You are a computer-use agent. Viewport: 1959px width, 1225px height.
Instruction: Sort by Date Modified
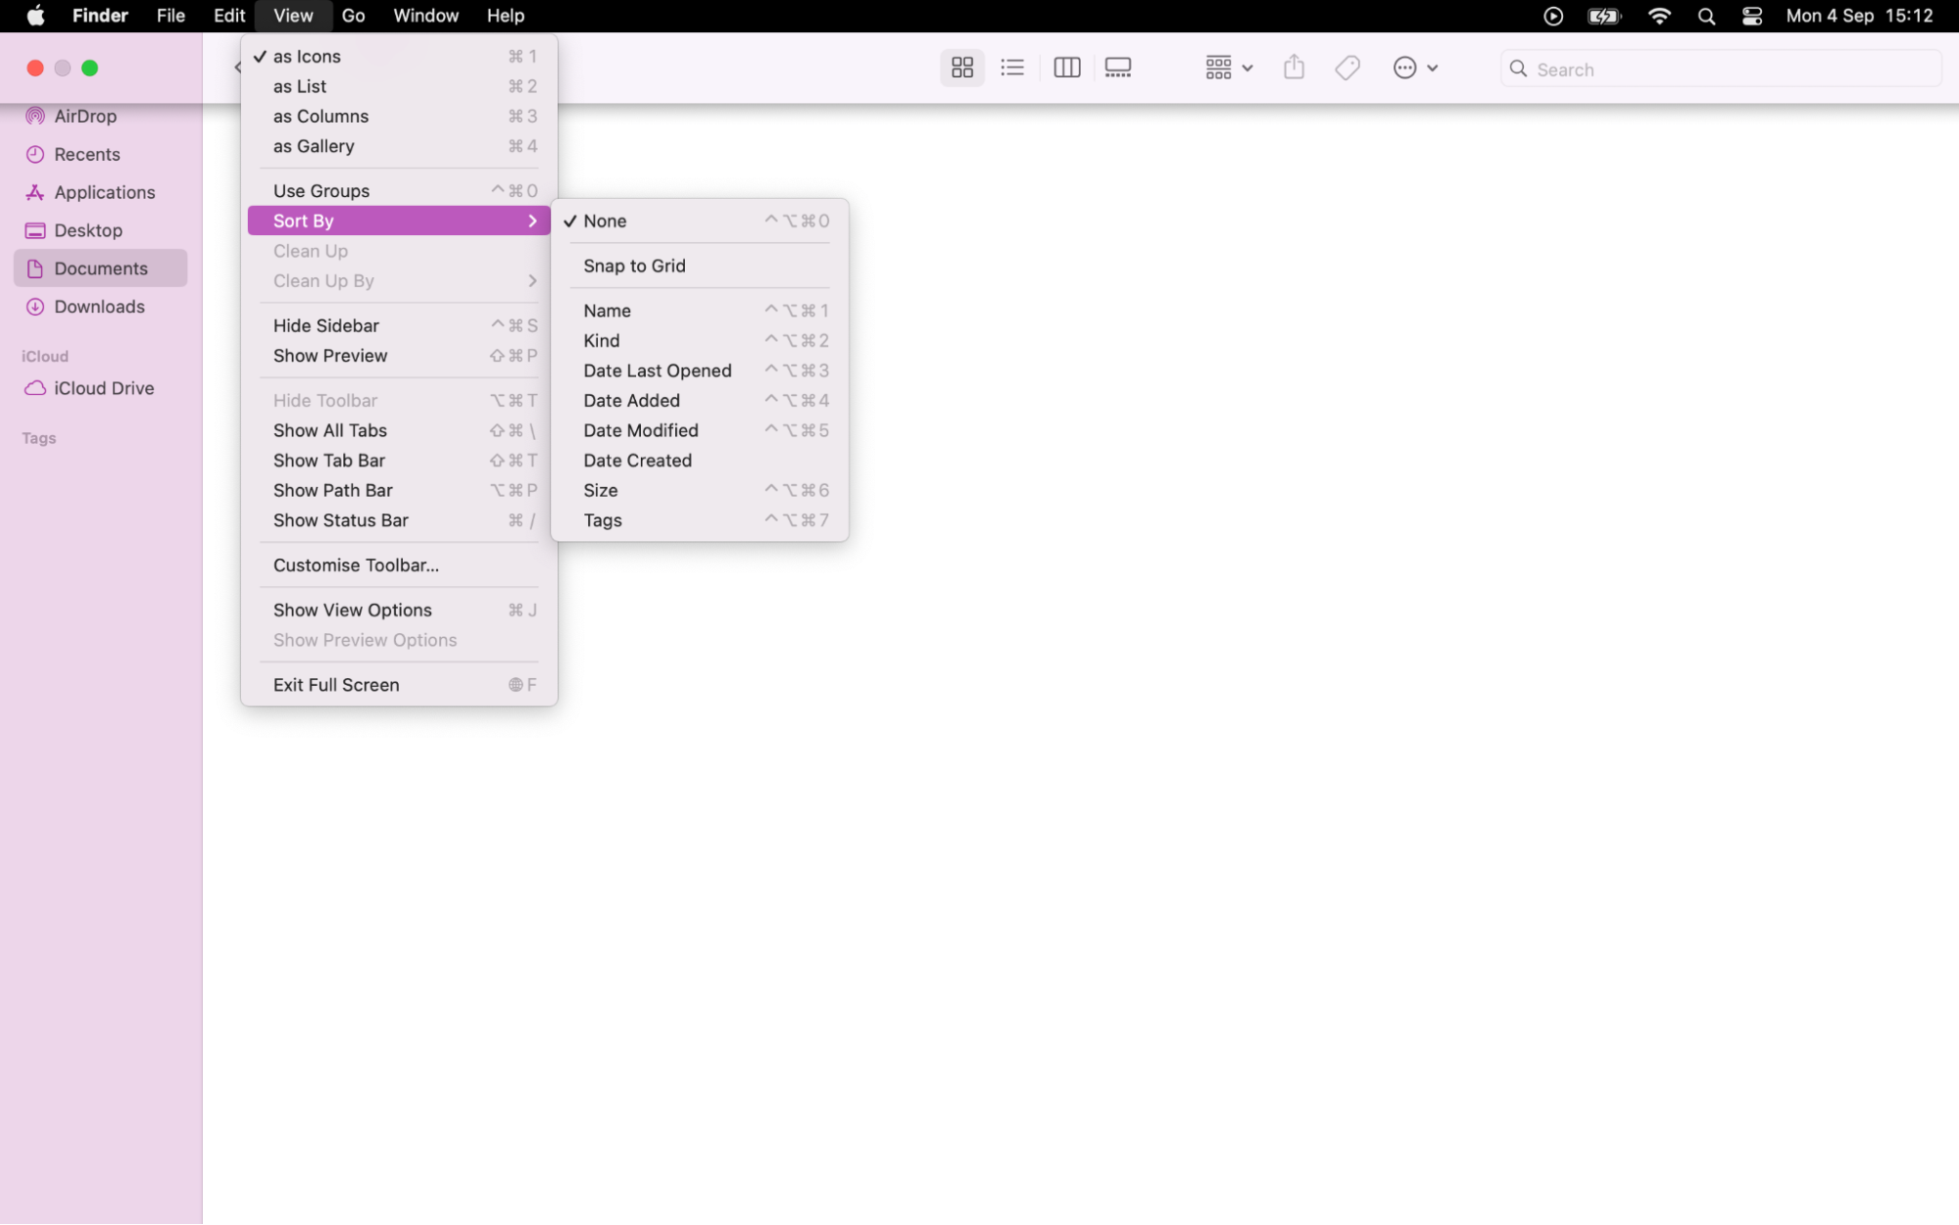click(700, 430)
